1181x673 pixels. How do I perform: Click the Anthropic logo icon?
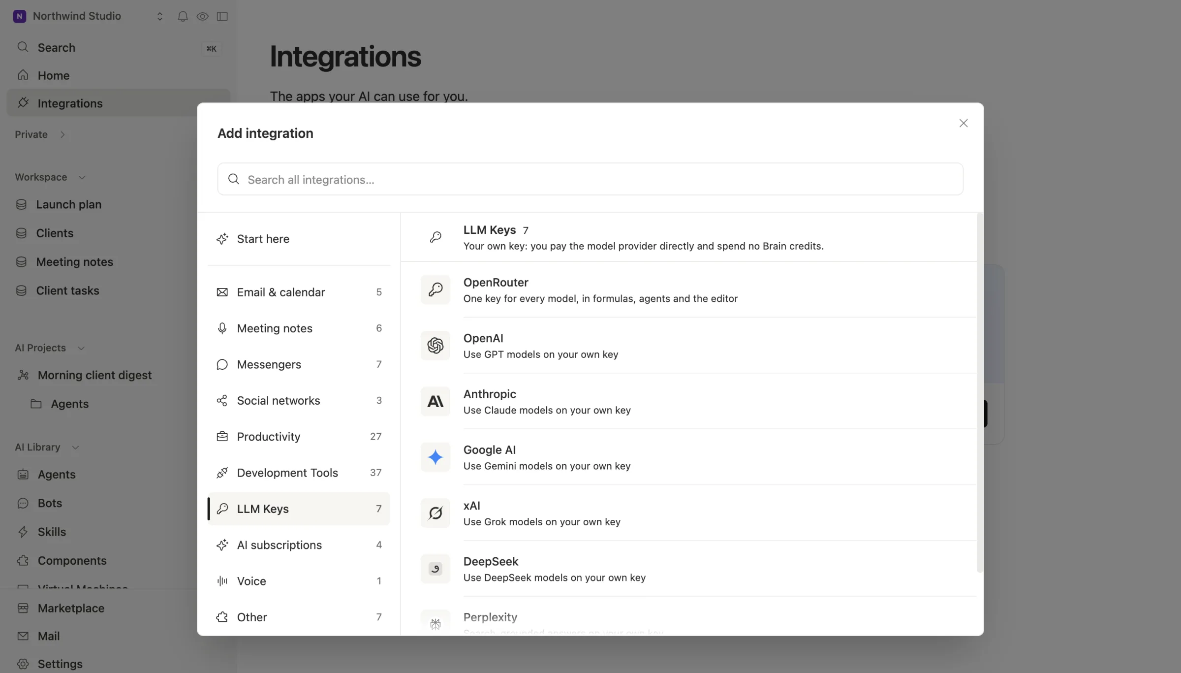pyautogui.click(x=435, y=401)
